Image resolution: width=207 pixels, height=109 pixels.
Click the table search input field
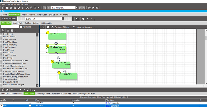tap(10, 27)
